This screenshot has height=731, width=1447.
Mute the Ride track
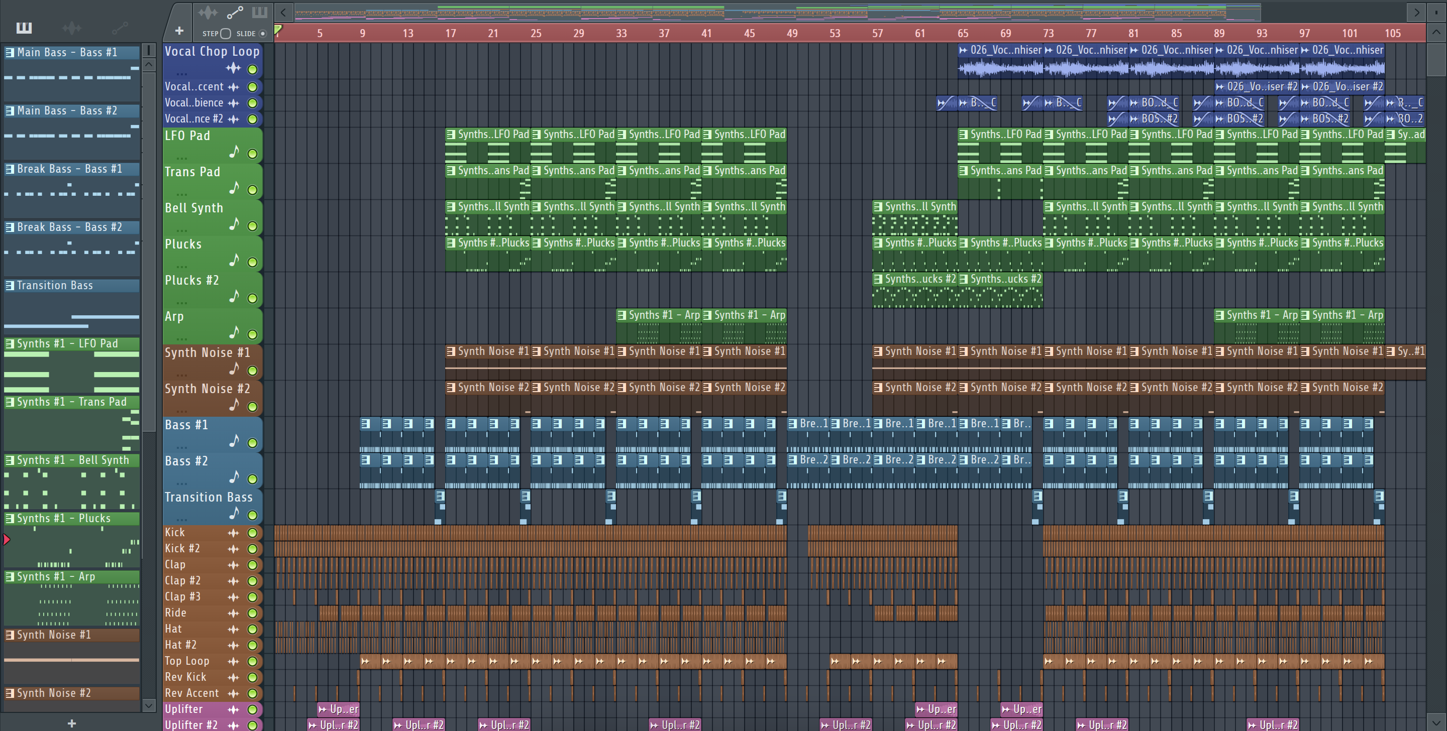253,614
